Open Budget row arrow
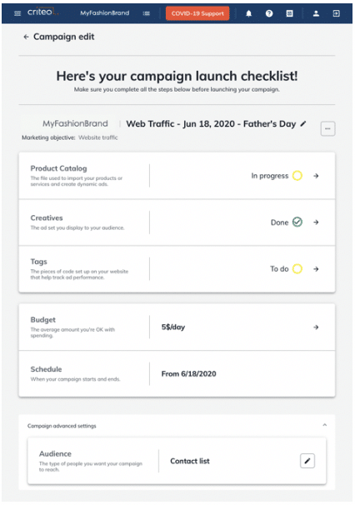Viewport: 355px width, 505px height. click(x=316, y=327)
